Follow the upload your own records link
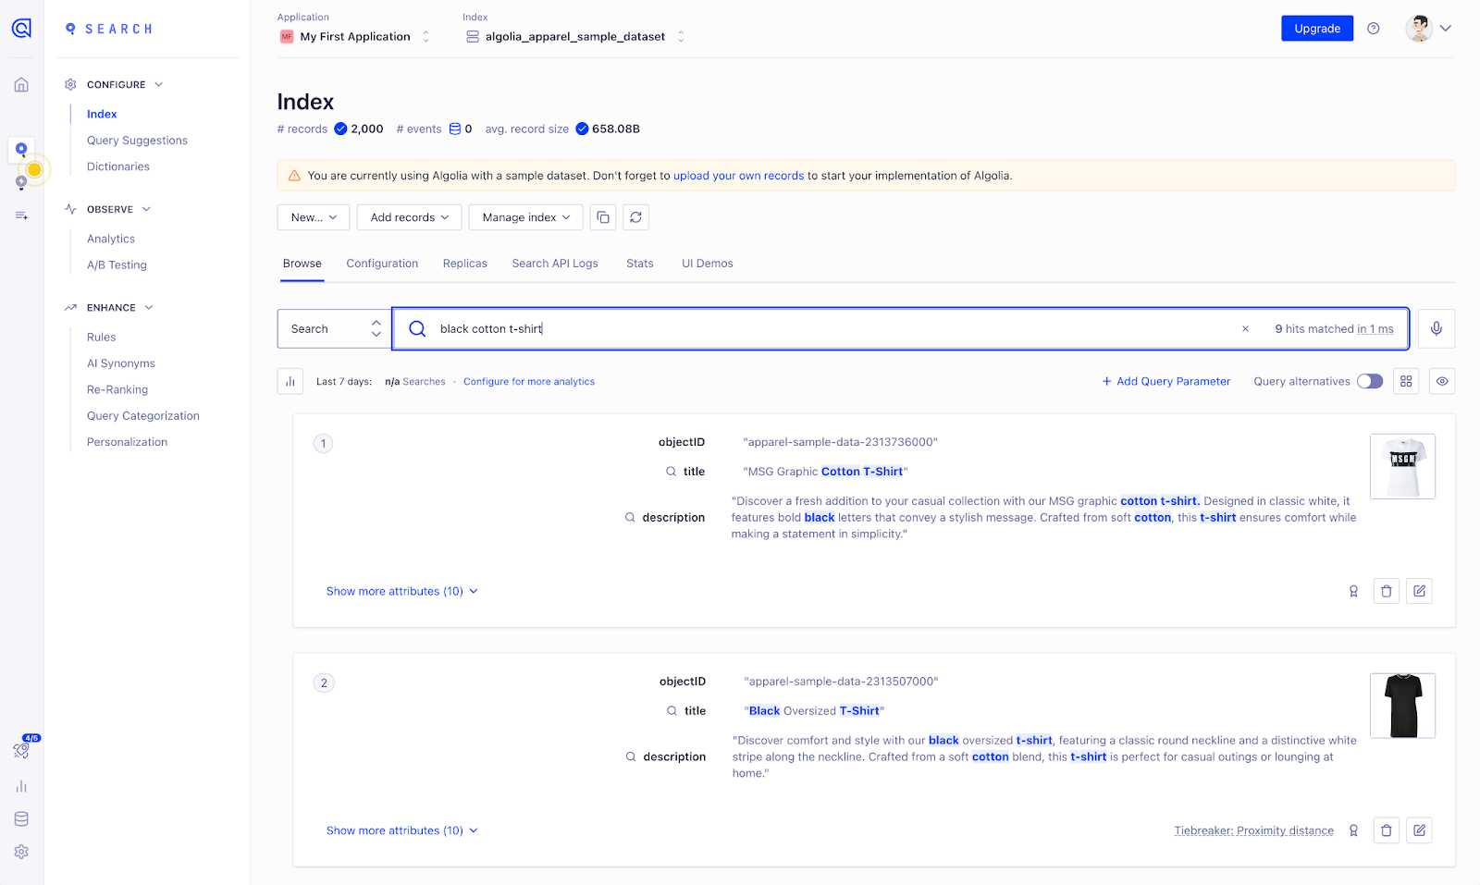The image size is (1480, 885). pyautogui.click(x=738, y=175)
